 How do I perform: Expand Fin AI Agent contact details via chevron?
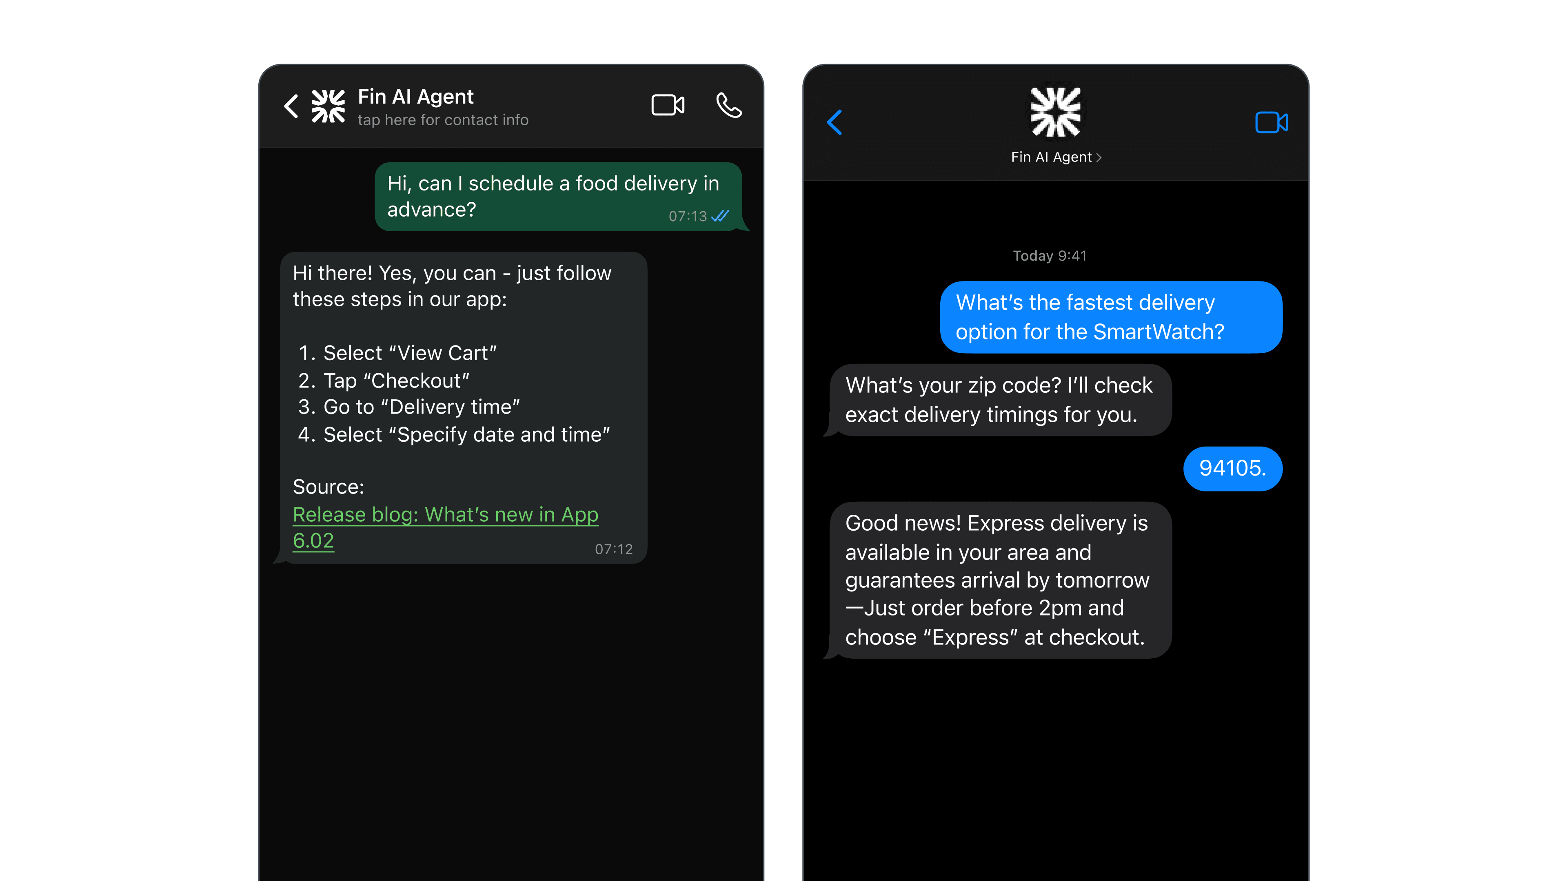(1099, 157)
